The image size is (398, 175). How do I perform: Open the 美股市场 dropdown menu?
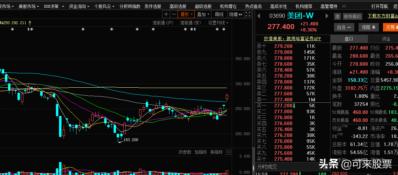pyautogui.click(x=29, y=6)
